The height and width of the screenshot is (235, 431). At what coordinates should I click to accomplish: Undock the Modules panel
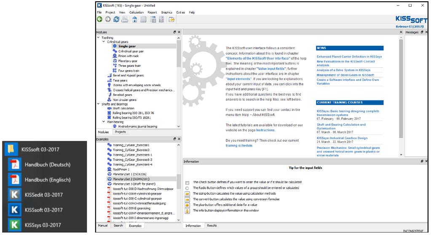pos(174,32)
